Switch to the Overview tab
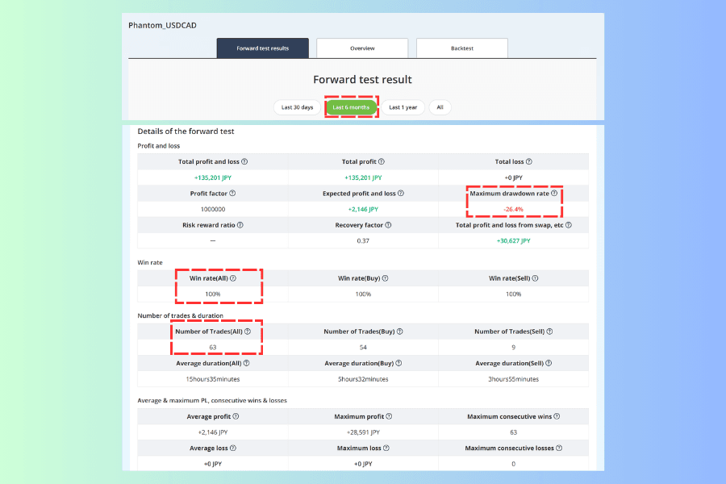The image size is (726, 484). coord(362,48)
